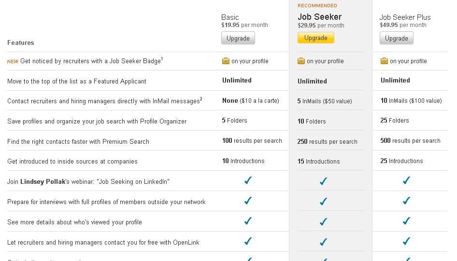Upgrade to the Job Seeker Plus plan
This screenshot has height=261, width=457.
[397, 38]
